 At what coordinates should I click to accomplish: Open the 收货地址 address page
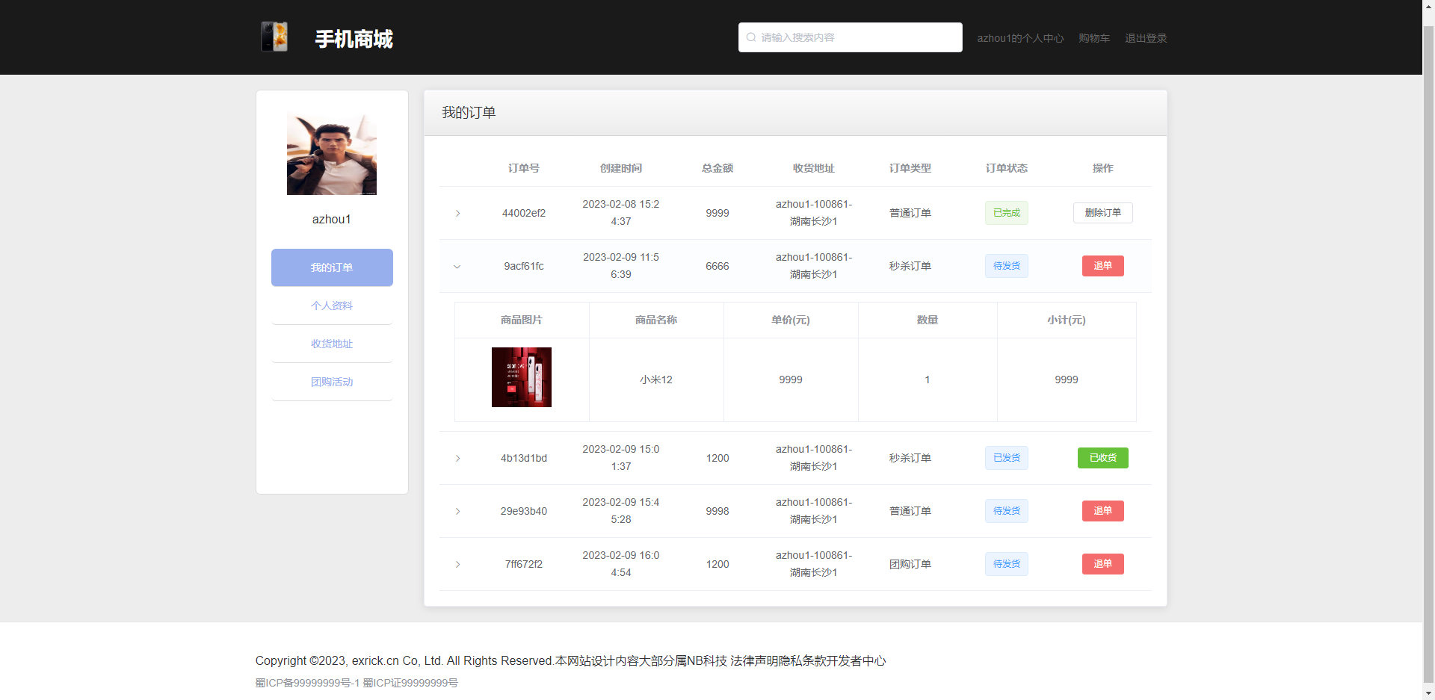[331, 344]
